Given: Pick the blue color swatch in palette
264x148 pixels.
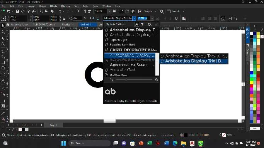Looking at the screenshot, I should tap(252, 73).
